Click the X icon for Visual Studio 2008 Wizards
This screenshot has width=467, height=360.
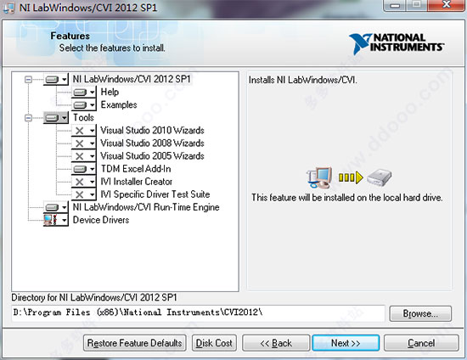(x=80, y=143)
